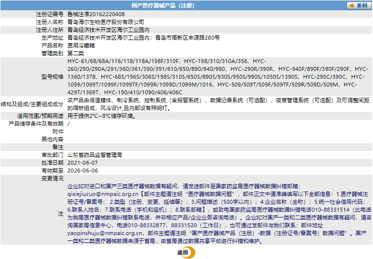Click the 注册人名称 label
The height and width of the screenshot is (259, 373).
pos(50,22)
